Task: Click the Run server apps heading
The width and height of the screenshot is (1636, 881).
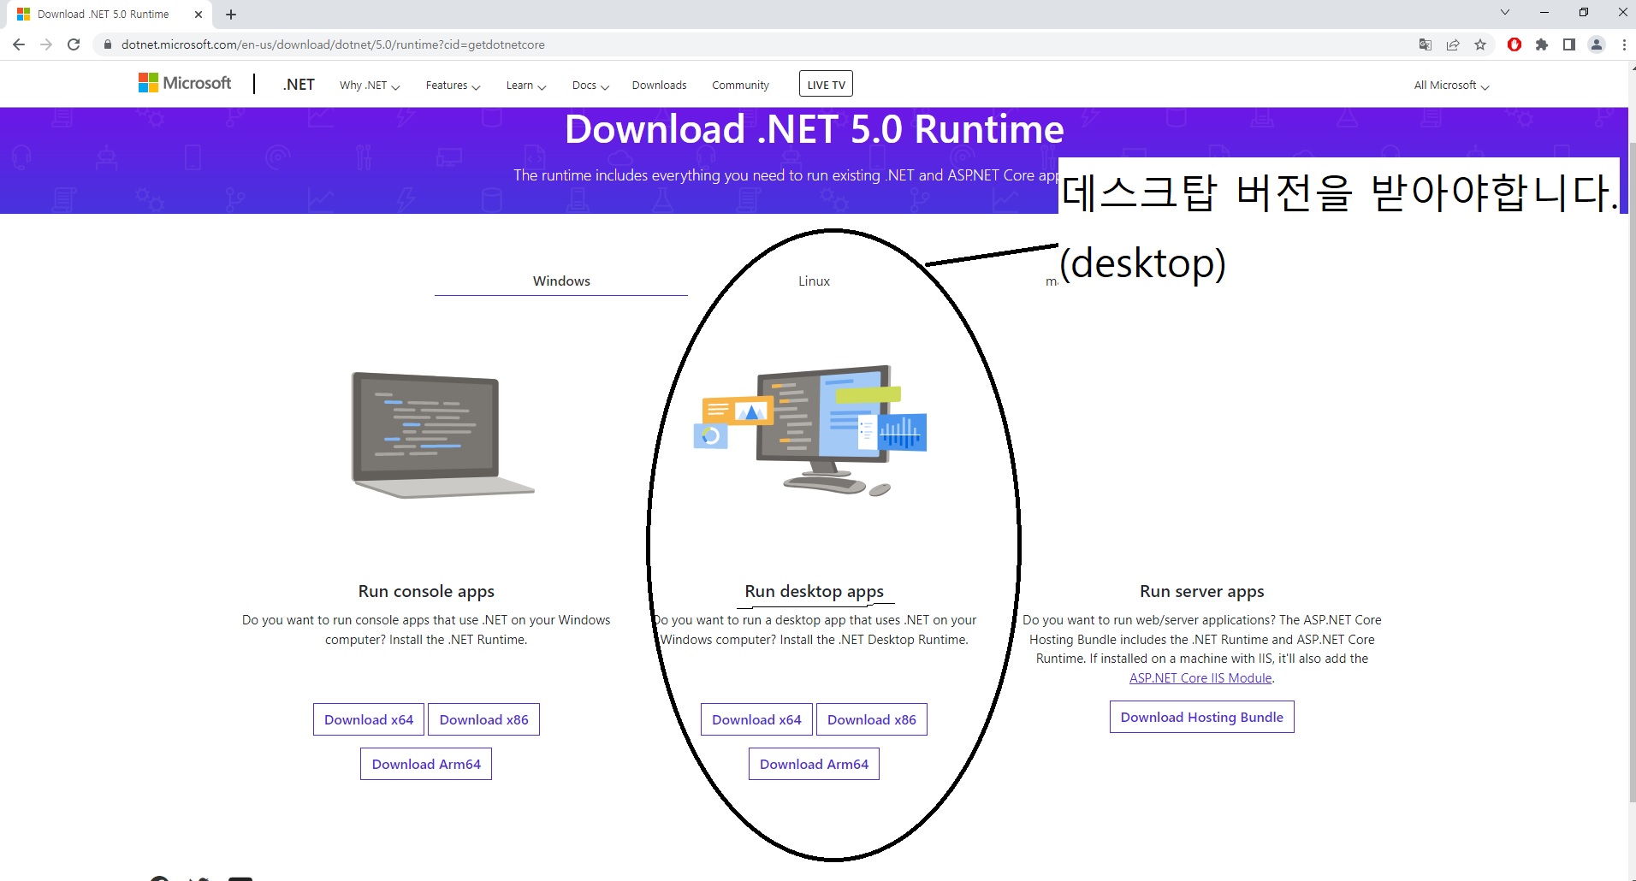Action: click(x=1201, y=591)
